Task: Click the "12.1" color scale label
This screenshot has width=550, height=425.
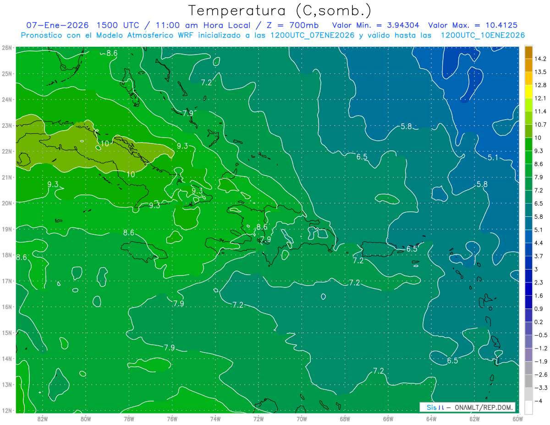Action: (540, 99)
